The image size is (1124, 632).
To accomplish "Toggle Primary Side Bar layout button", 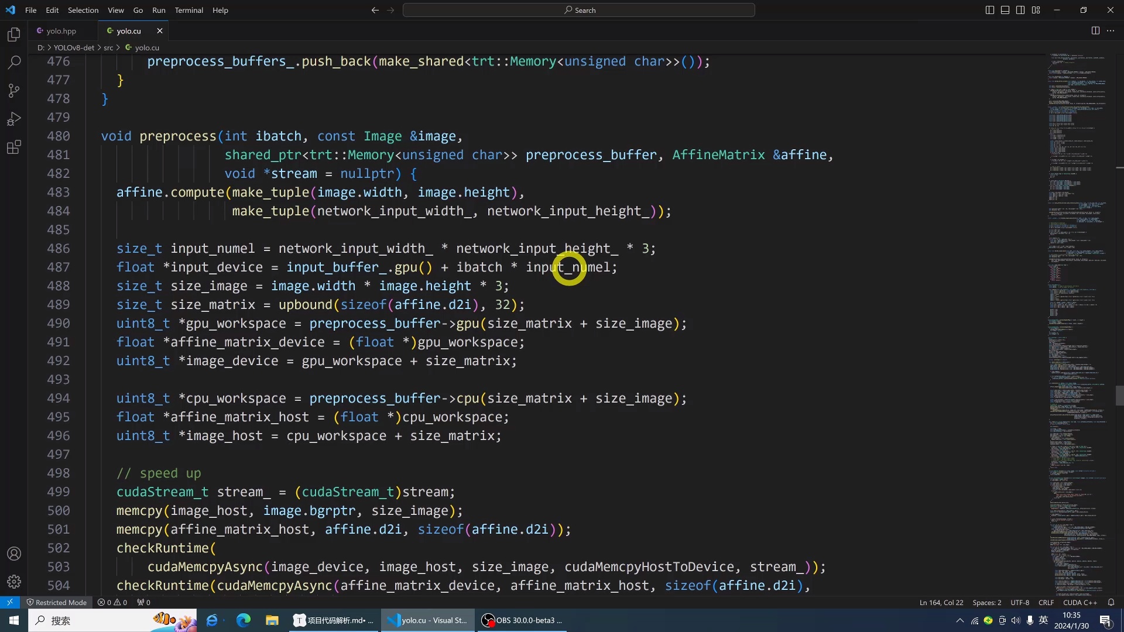I will pyautogui.click(x=990, y=10).
